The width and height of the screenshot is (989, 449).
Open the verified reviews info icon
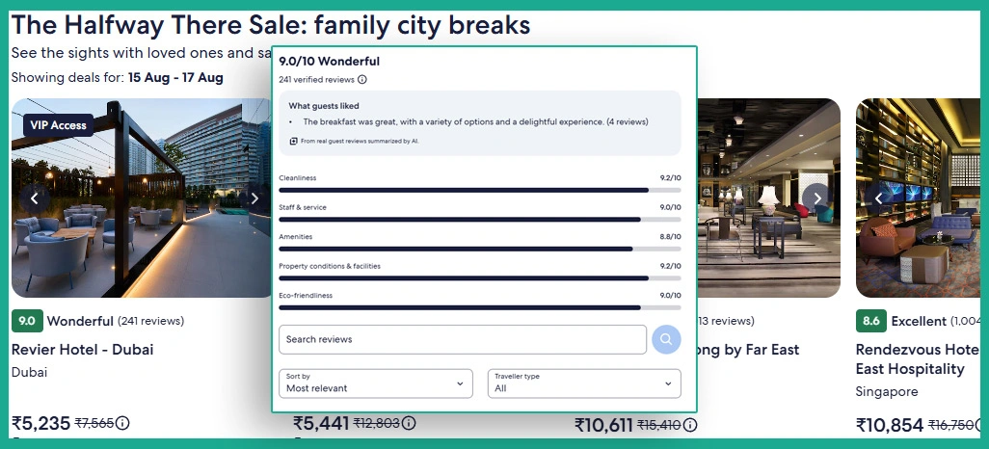(x=362, y=79)
